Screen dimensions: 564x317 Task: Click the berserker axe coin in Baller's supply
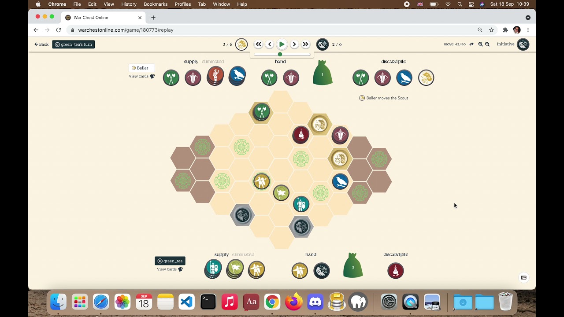pos(171,78)
